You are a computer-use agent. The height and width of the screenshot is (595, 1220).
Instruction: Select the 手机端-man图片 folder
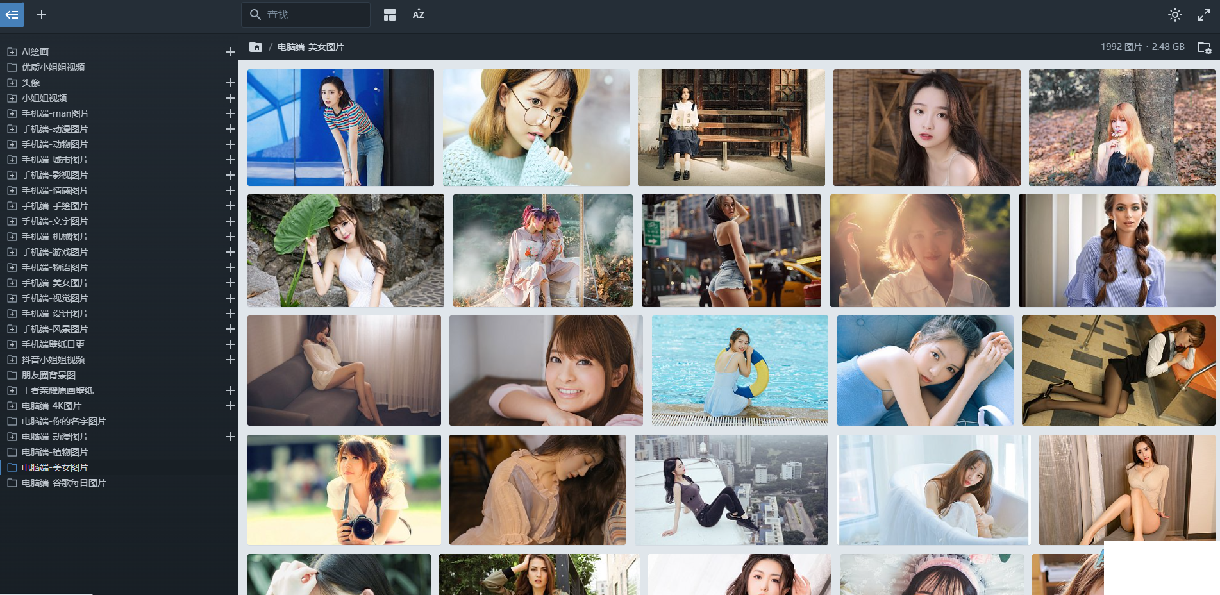[x=55, y=113]
